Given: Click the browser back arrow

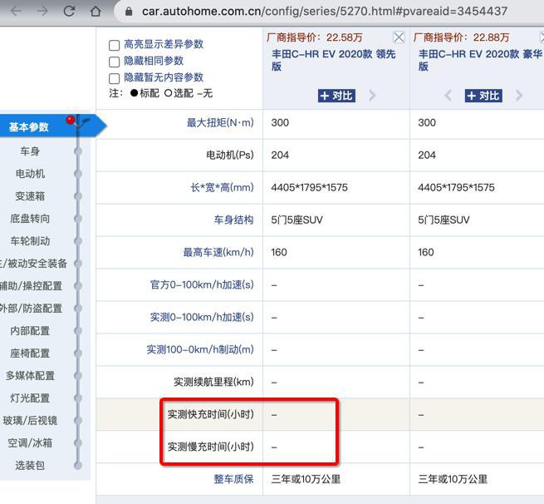Looking at the screenshot, I should pos(16,11).
